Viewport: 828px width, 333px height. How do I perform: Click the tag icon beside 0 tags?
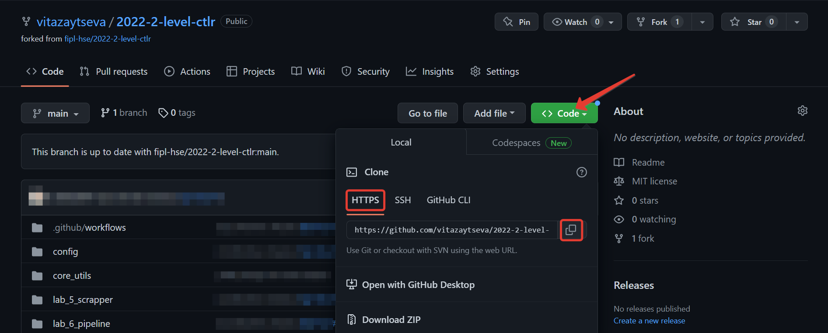pos(163,113)
